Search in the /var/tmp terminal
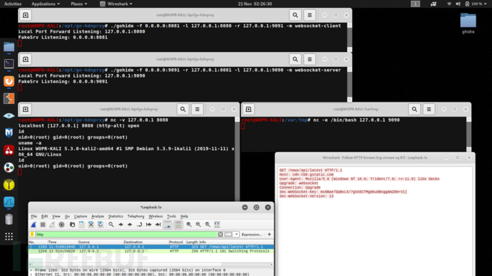Image resolution: width=492 pixels, height=276 pixels. coord(414,110)
